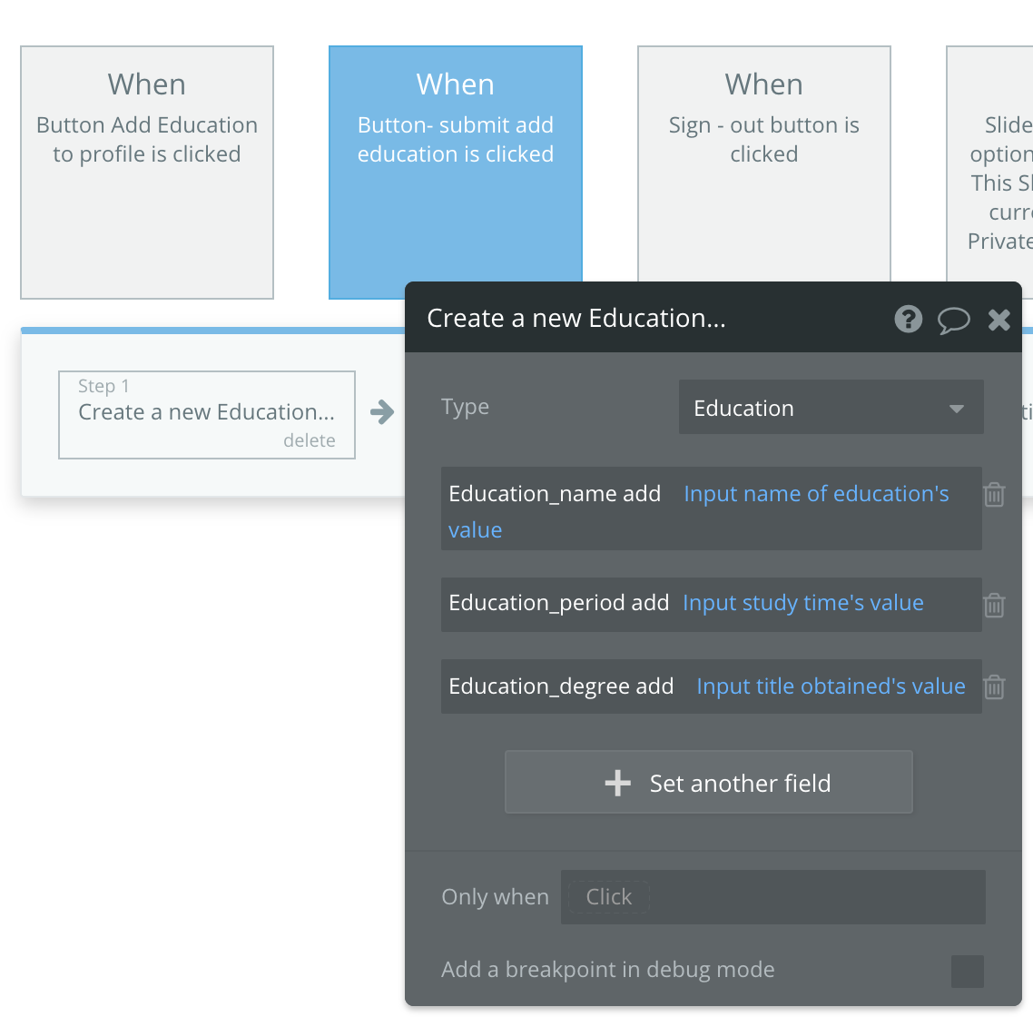The height and width of the screenshot is (1017, 1033).
Task: Select the Button- submit add education event
Action: 456,173
